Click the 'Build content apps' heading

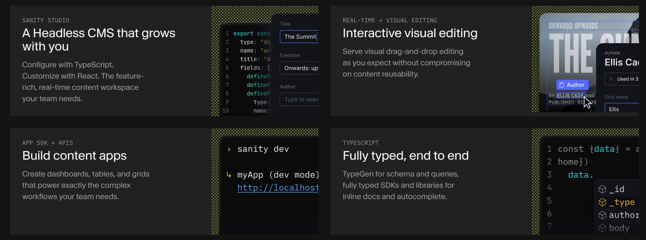[x=75, y=156]
